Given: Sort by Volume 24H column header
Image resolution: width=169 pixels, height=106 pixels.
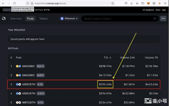Looking at the screenshot, I should pyautogui.click(x=128, y=57).
